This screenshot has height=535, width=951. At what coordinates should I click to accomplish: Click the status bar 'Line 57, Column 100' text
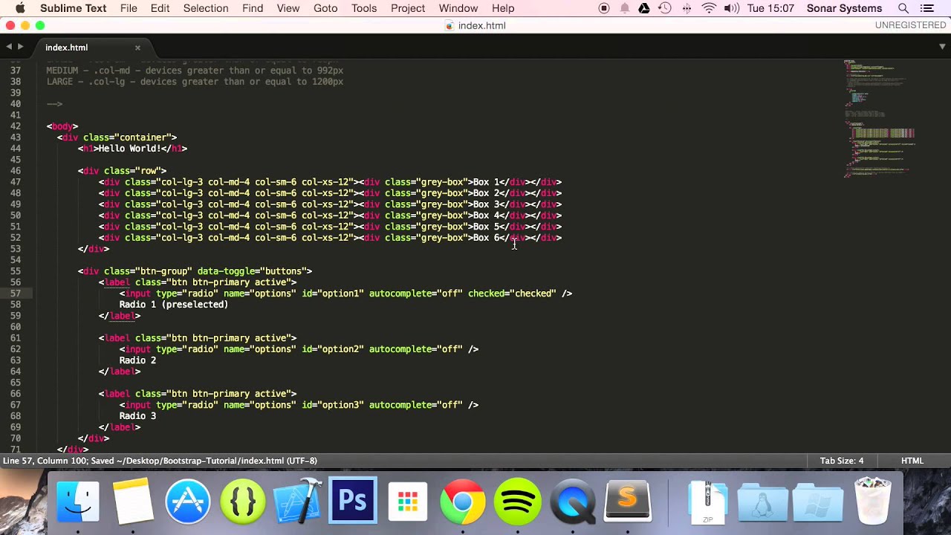tap(45, 461)
